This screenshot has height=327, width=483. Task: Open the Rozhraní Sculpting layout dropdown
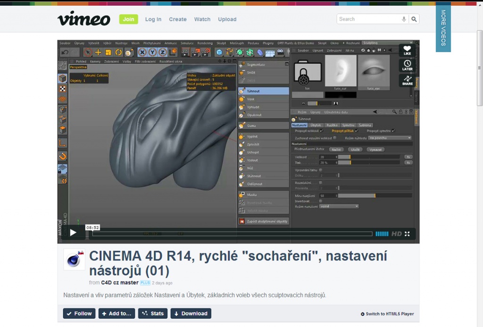[387, 43]
